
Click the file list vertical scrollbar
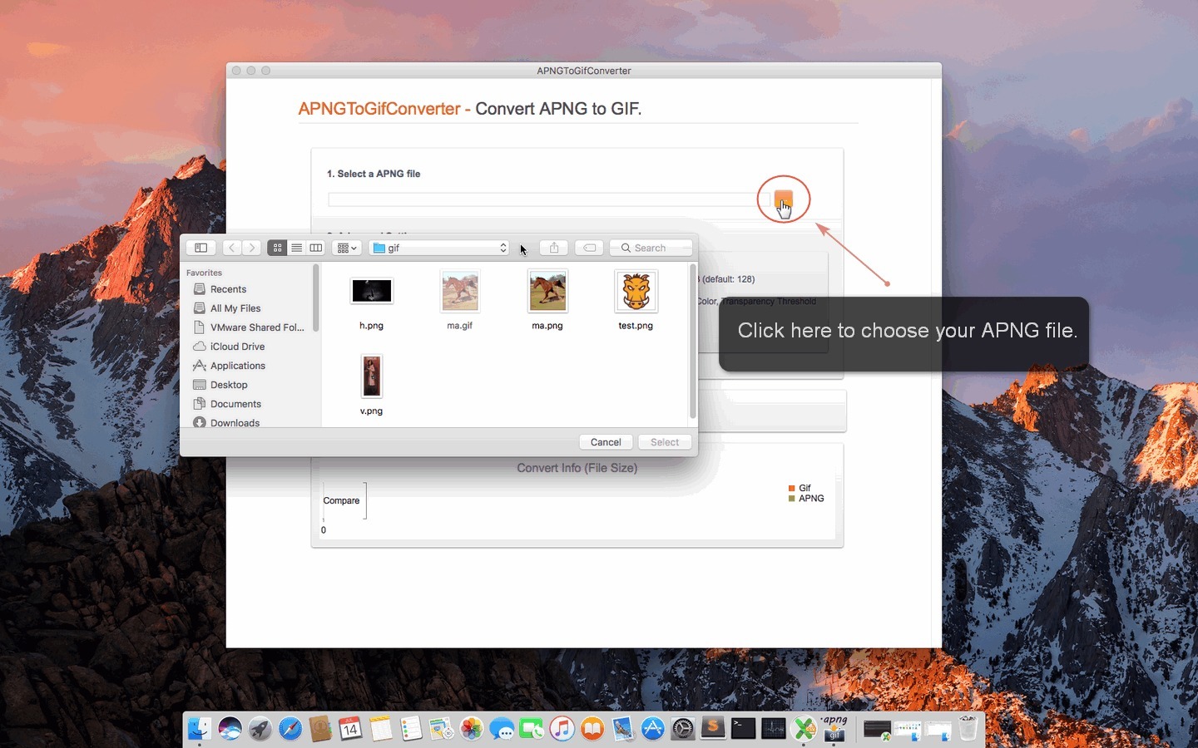(x=692, y=341)
